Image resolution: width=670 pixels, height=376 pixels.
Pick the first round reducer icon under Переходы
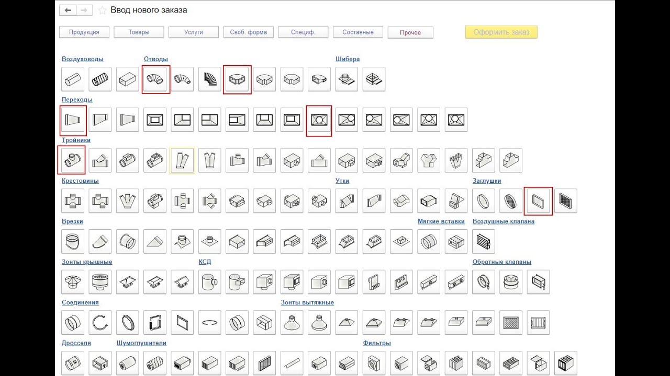pos(73,120)
